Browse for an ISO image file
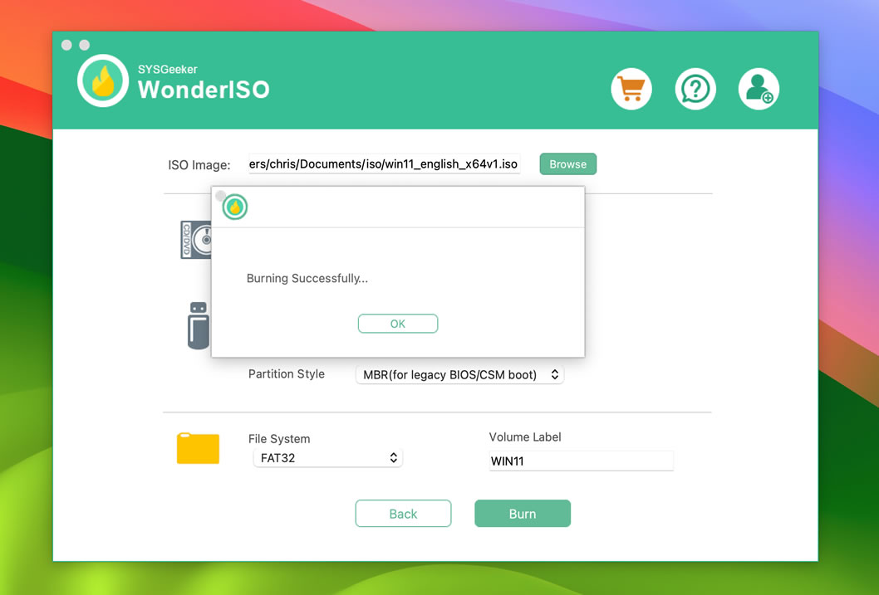 (568, 164)
